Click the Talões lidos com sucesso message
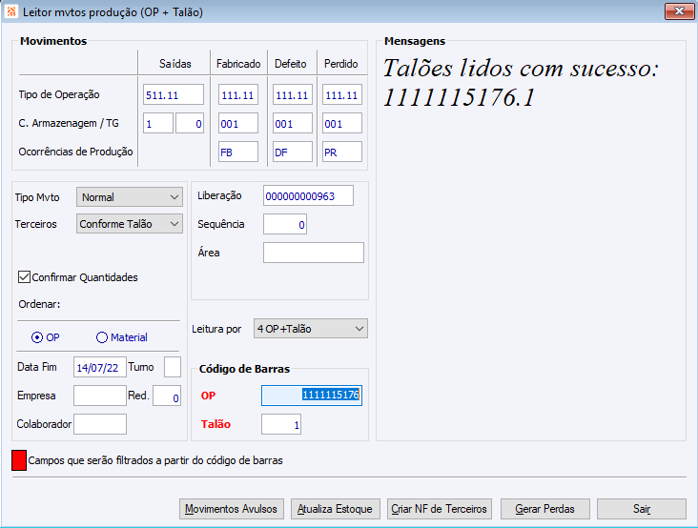Screen dimensions: 698x528 pyautogui.click(x=521, y=83)
